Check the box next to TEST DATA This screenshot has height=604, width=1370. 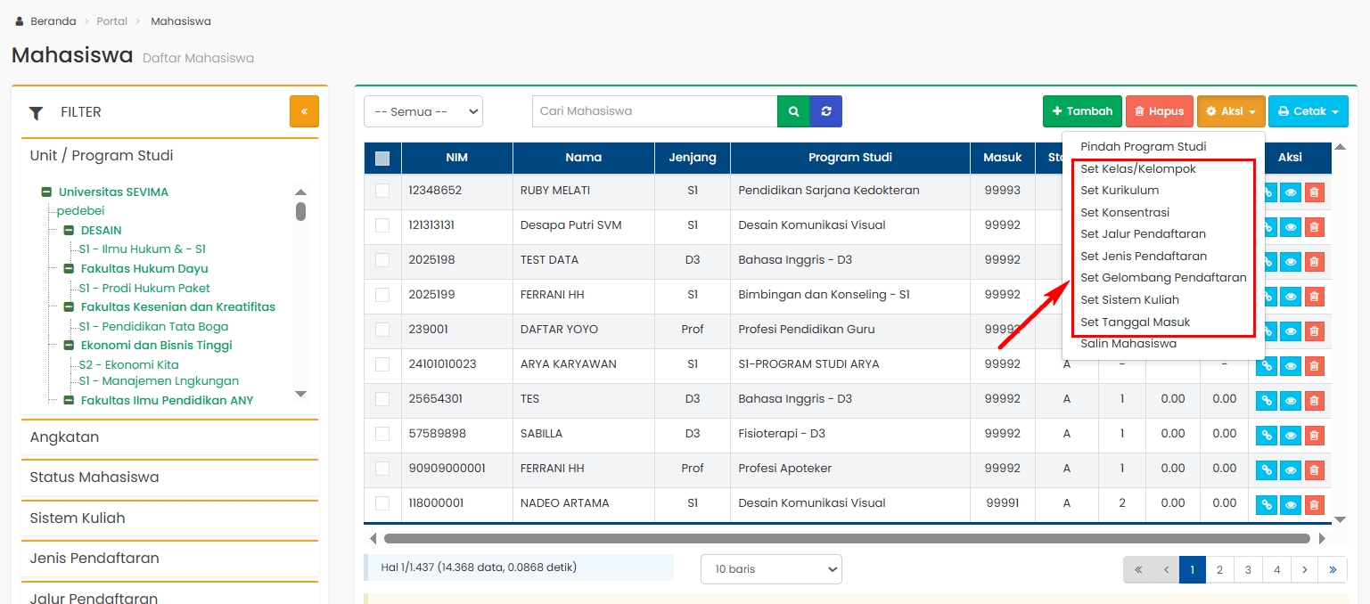(x=382, y=260)
